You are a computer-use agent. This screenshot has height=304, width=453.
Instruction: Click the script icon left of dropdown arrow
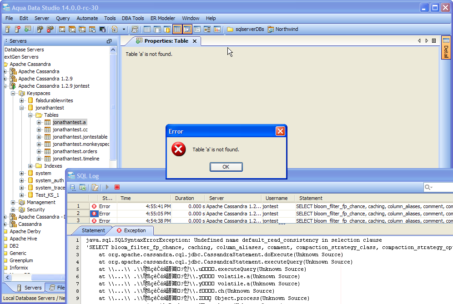pos(115,29)
